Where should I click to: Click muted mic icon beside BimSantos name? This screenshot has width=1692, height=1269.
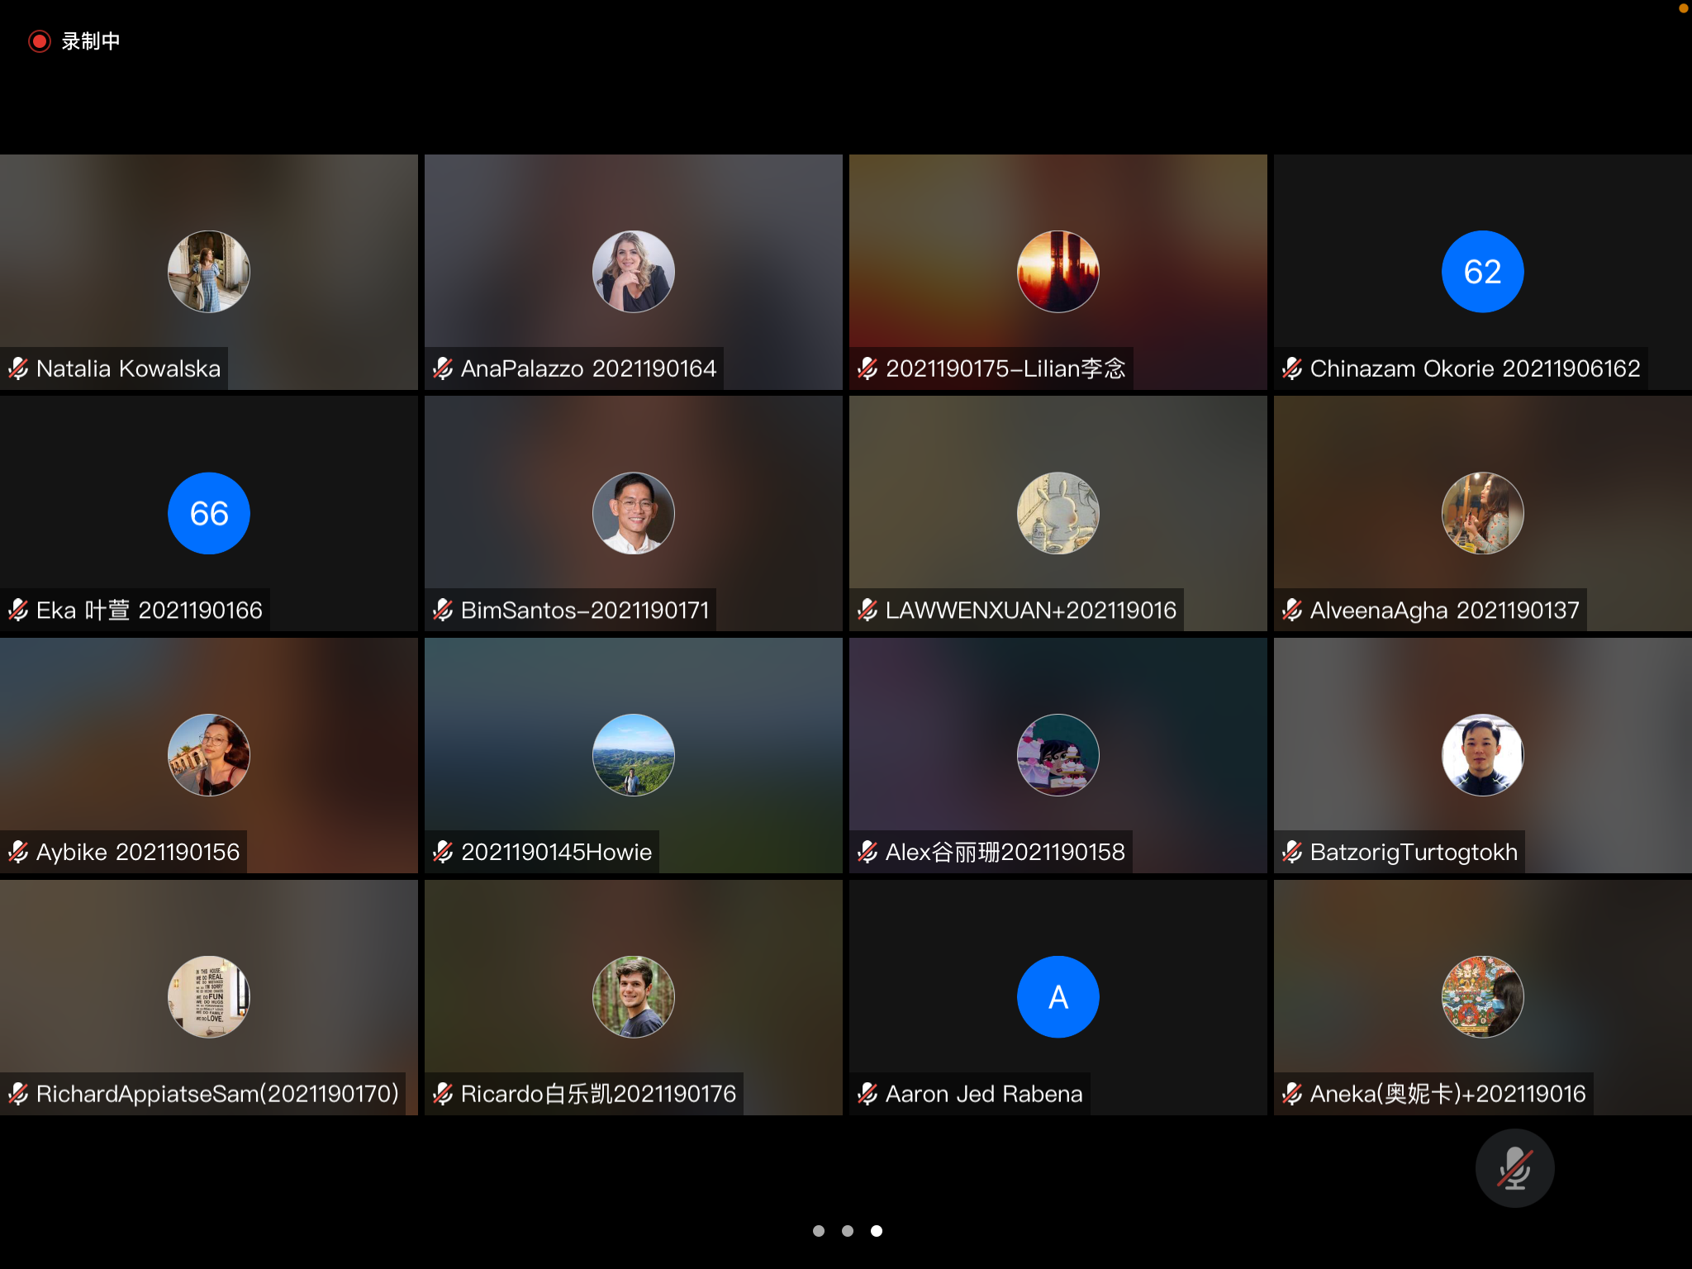coord(443,611)
